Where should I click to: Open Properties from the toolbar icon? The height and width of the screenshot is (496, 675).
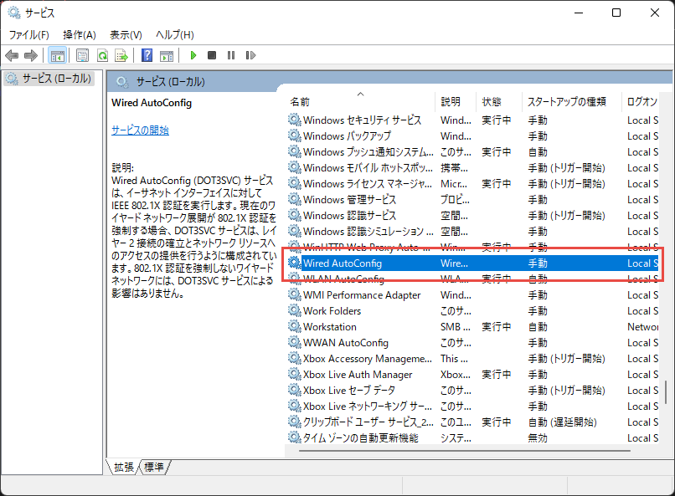[x=82, y=55]
